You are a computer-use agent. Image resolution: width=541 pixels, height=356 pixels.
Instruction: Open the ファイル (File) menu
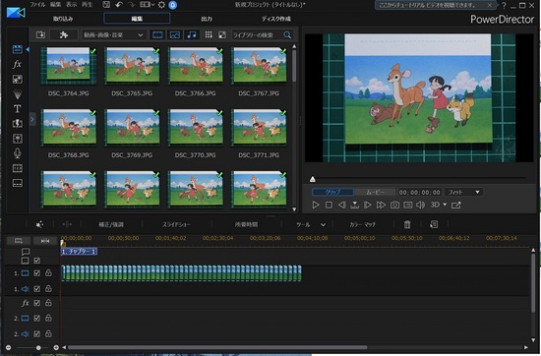pos(38,5)
